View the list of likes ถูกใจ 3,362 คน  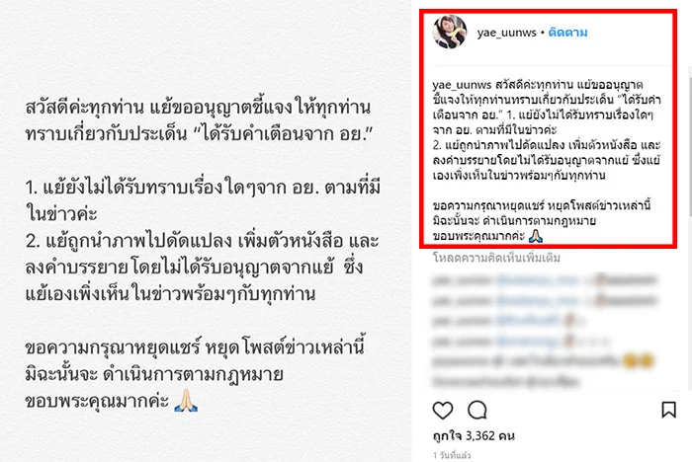coord(474,436)
